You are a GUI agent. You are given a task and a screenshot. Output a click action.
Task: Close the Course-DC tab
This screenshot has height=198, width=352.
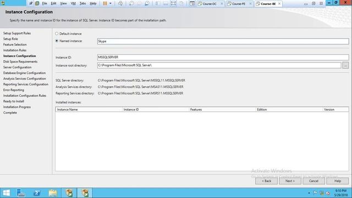222,4
